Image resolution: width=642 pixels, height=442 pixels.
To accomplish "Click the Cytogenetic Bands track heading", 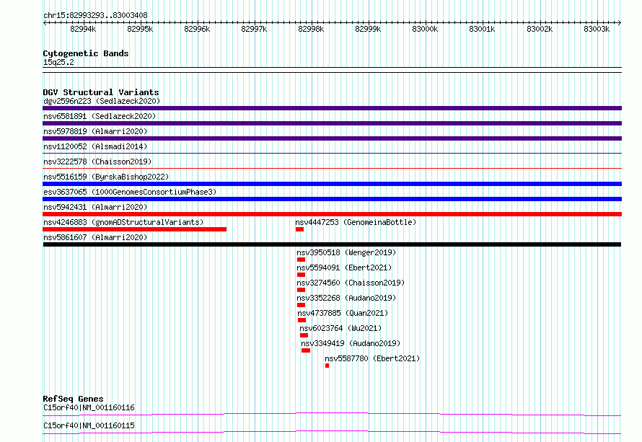I will click(86, 53).
